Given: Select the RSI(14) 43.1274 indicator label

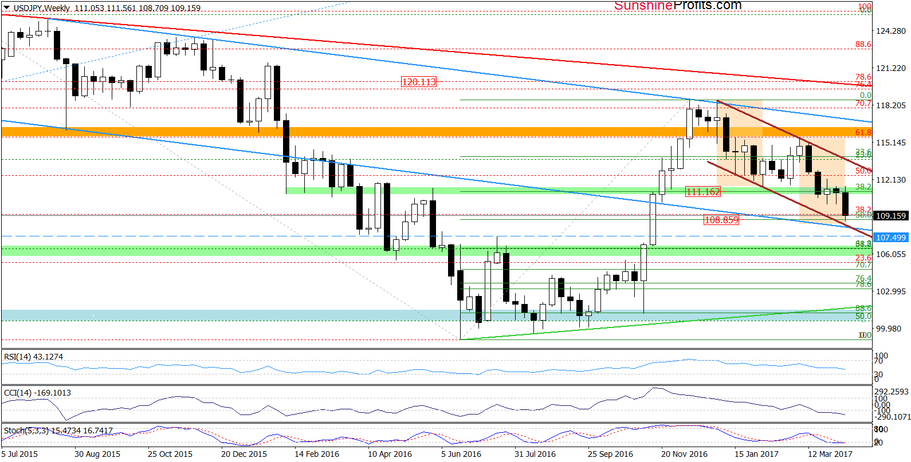Looking at the screenshot, I should coord(33,357).
